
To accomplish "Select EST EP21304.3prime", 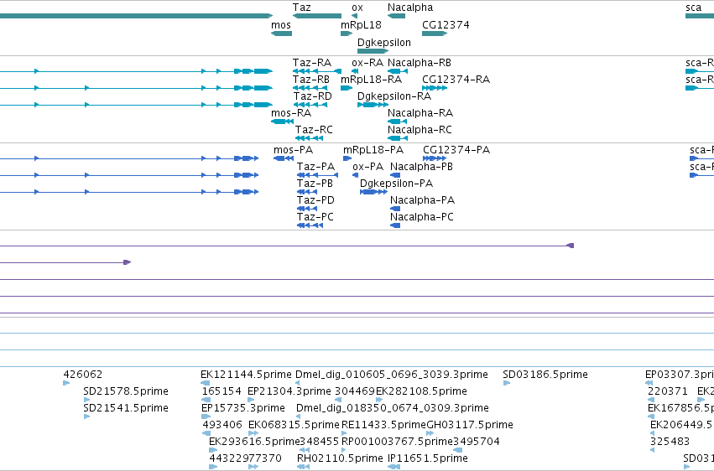I will (289, 391).
